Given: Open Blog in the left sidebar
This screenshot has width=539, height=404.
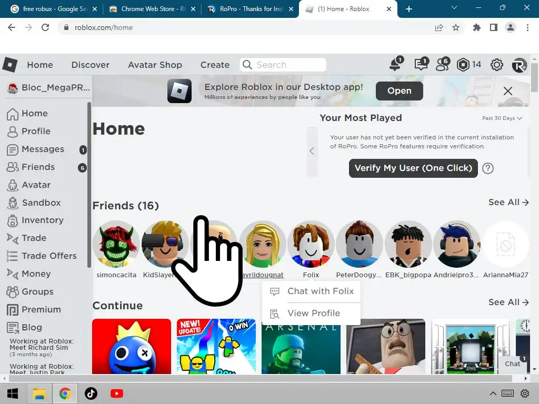Looking at the screenshot, I should click(24, 327).
